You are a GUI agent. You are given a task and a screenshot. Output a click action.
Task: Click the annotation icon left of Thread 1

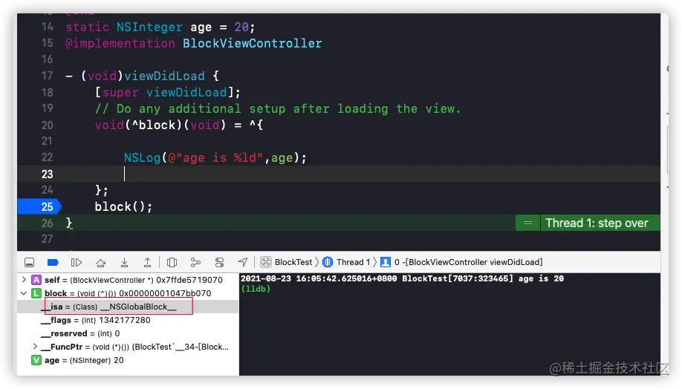[528, 223]
